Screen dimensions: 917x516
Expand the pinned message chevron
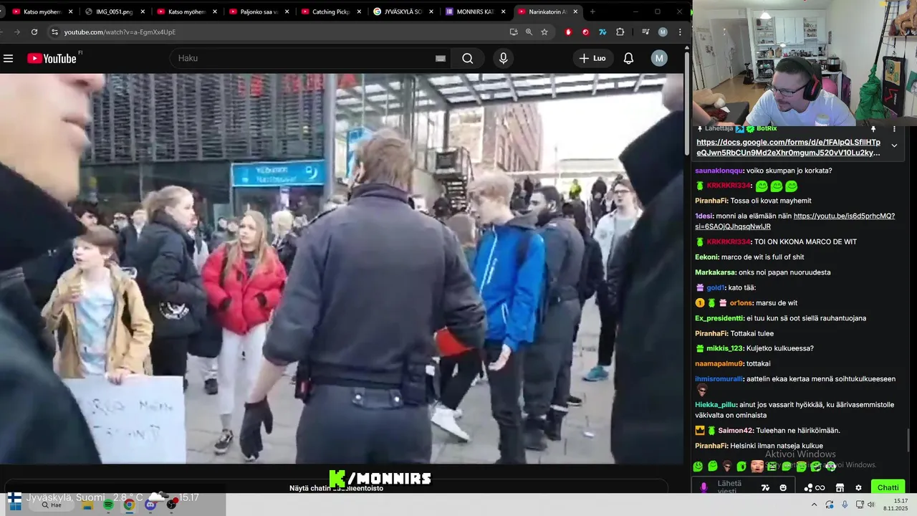point(894,145)
